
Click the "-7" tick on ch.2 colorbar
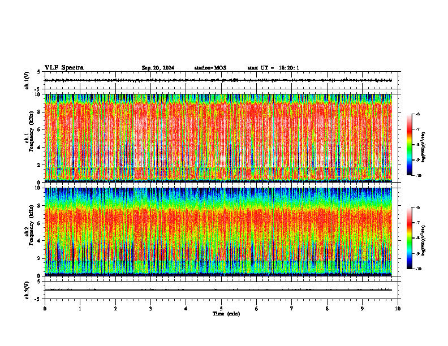[x=417, y=223]
